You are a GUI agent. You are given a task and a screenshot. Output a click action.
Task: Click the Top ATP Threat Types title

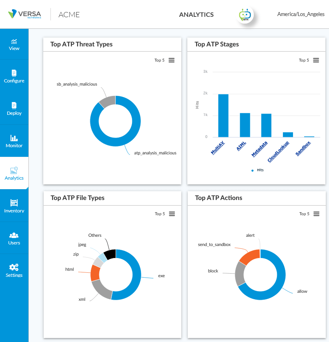(x=81, y=44)
